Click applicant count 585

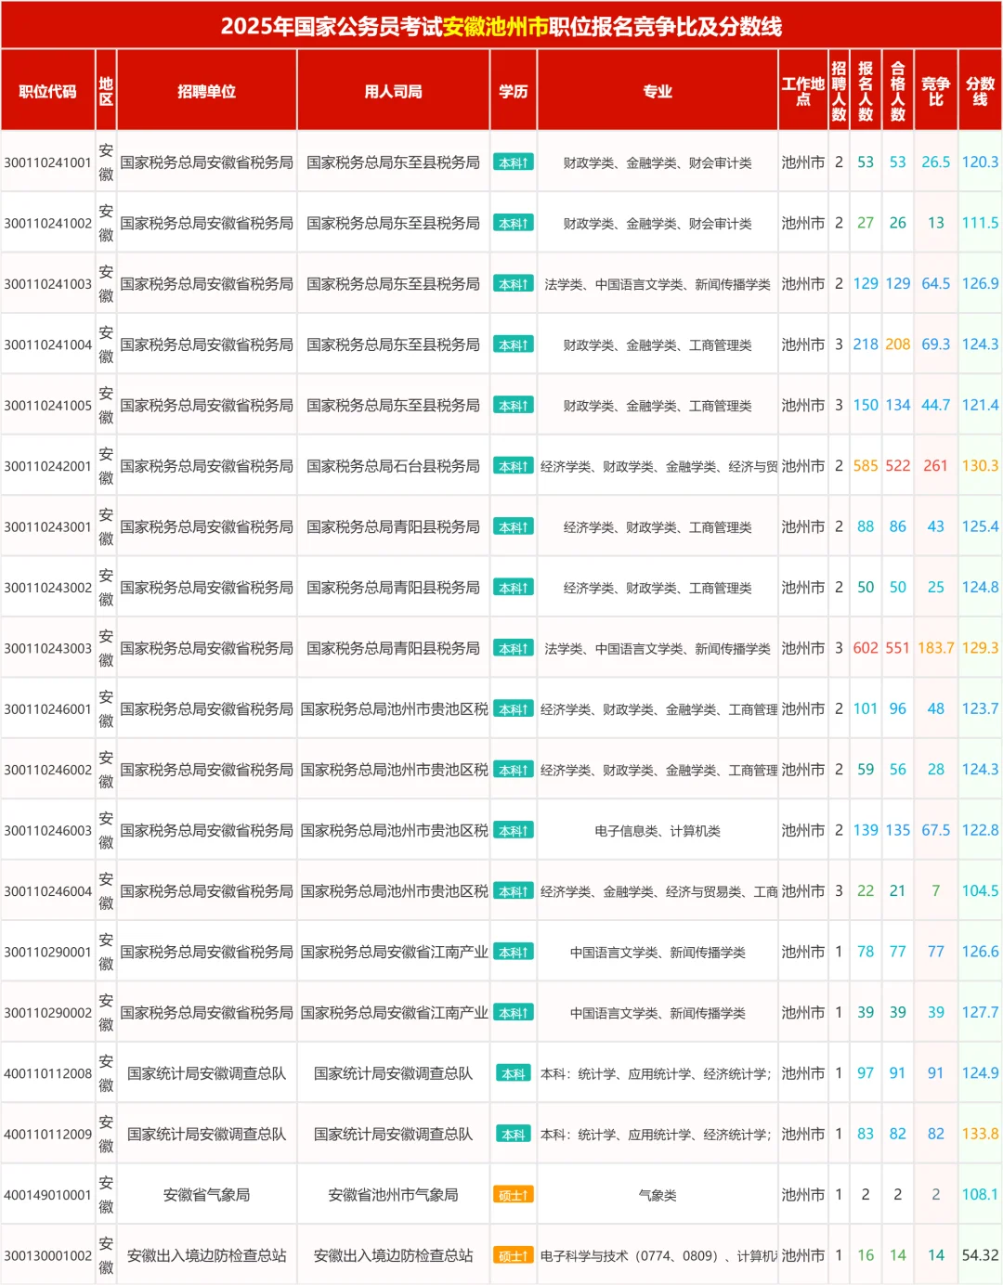[866, 466]
